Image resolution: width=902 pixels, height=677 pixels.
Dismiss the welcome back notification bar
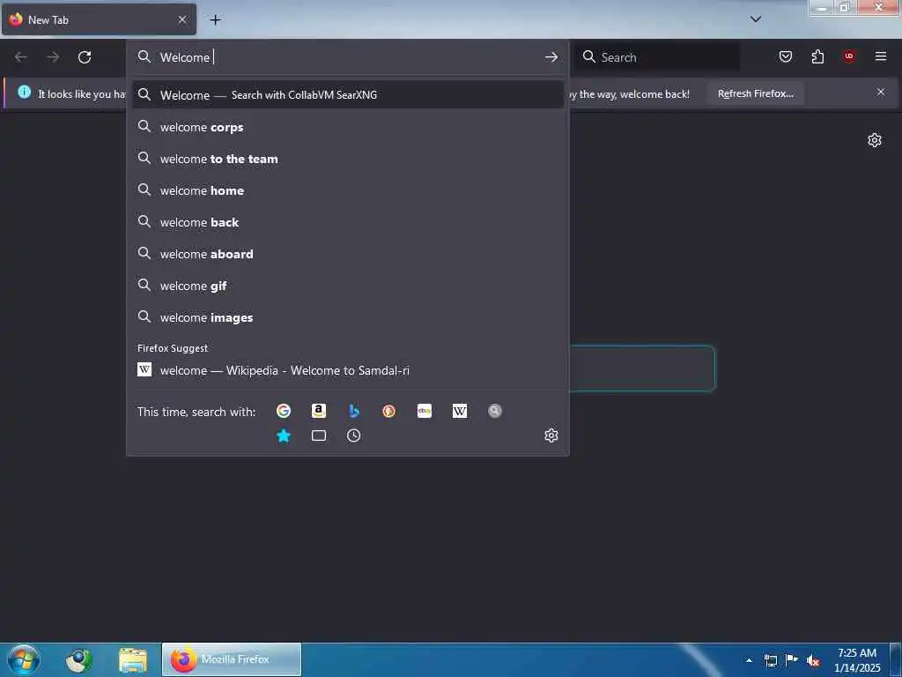[881, 92]
